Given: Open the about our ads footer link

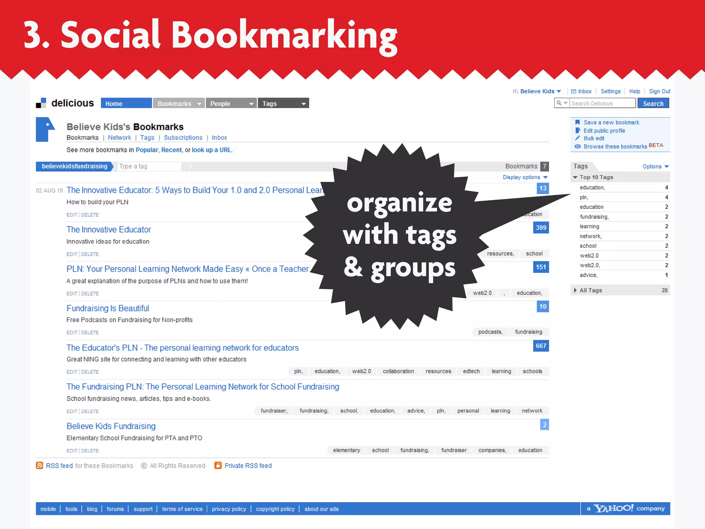Looking at the screenshot, I should [x=322, y=509].
